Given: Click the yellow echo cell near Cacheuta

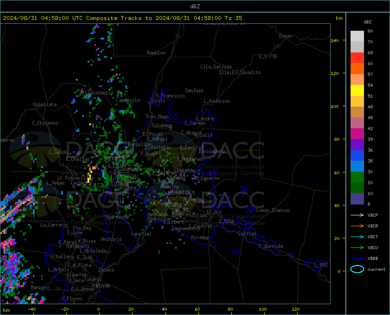Looking at the screenshot, I should click(88, 180).
